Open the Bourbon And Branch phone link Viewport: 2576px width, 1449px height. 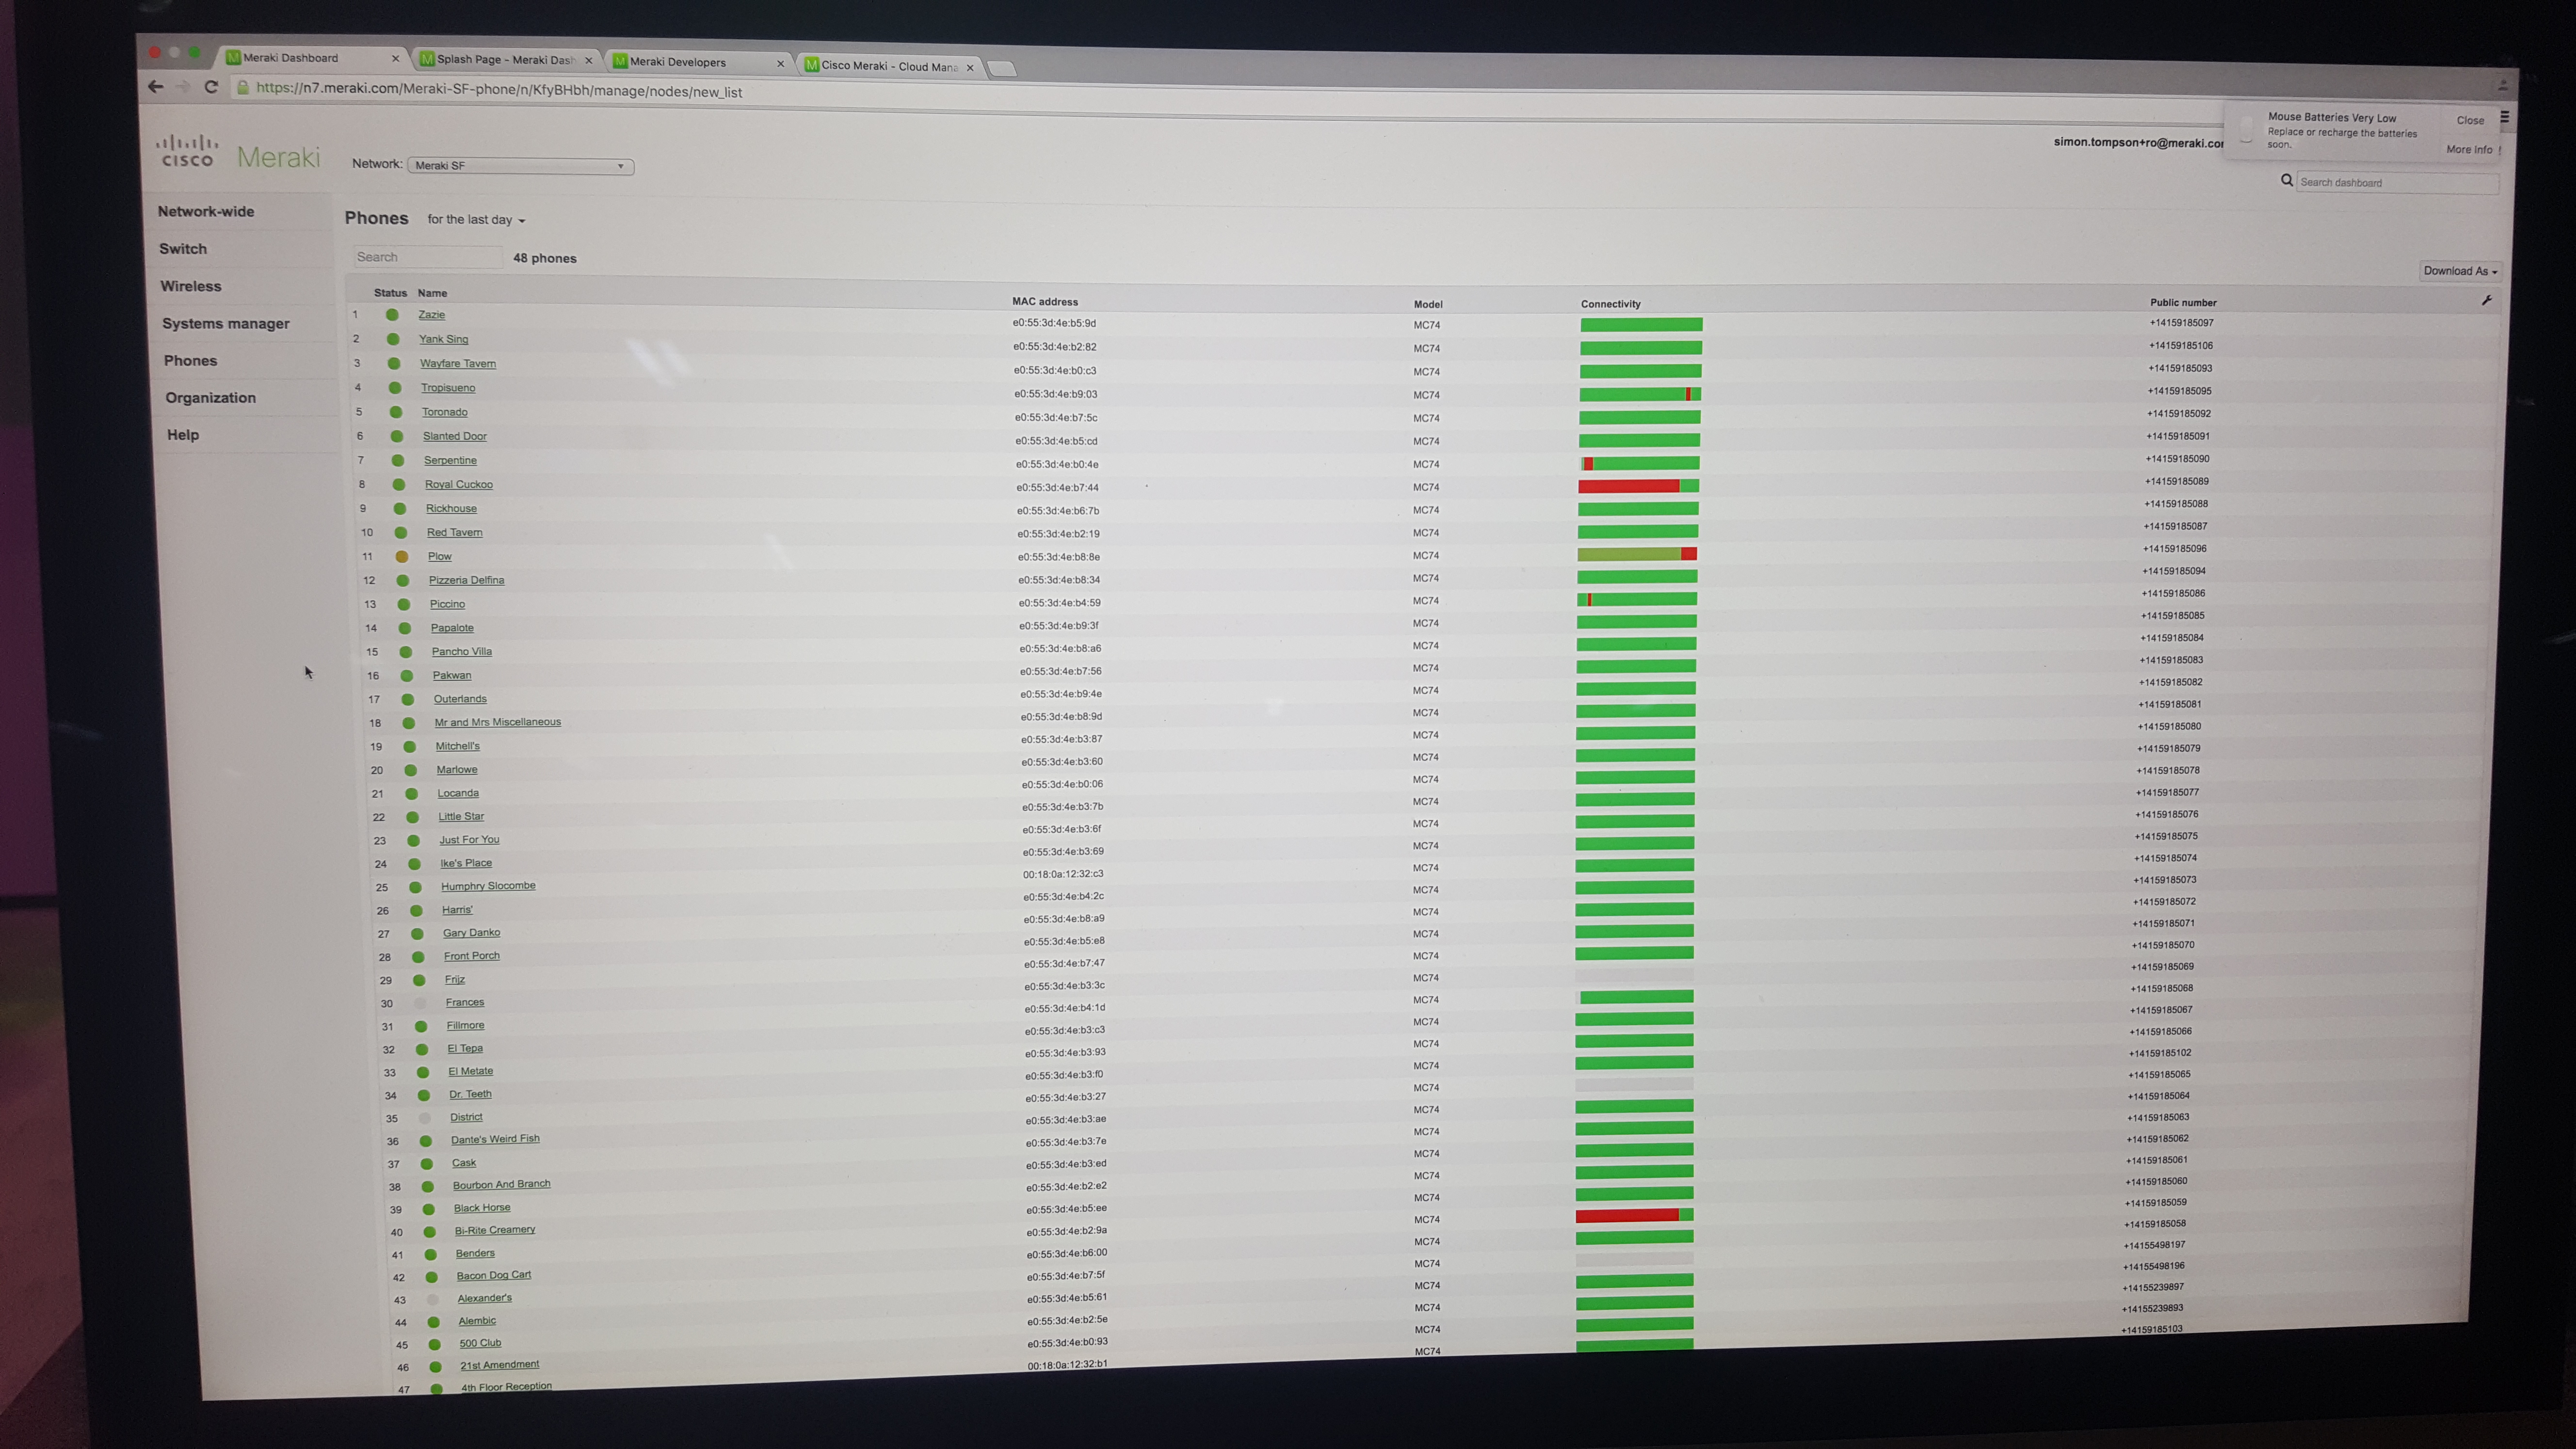[501, 1185]
